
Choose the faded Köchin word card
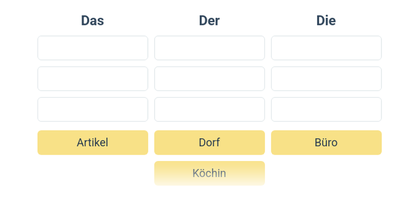209,173
